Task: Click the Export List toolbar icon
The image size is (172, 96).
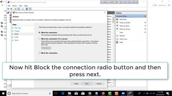Action: pyautogui.click(x=23, y=9)
